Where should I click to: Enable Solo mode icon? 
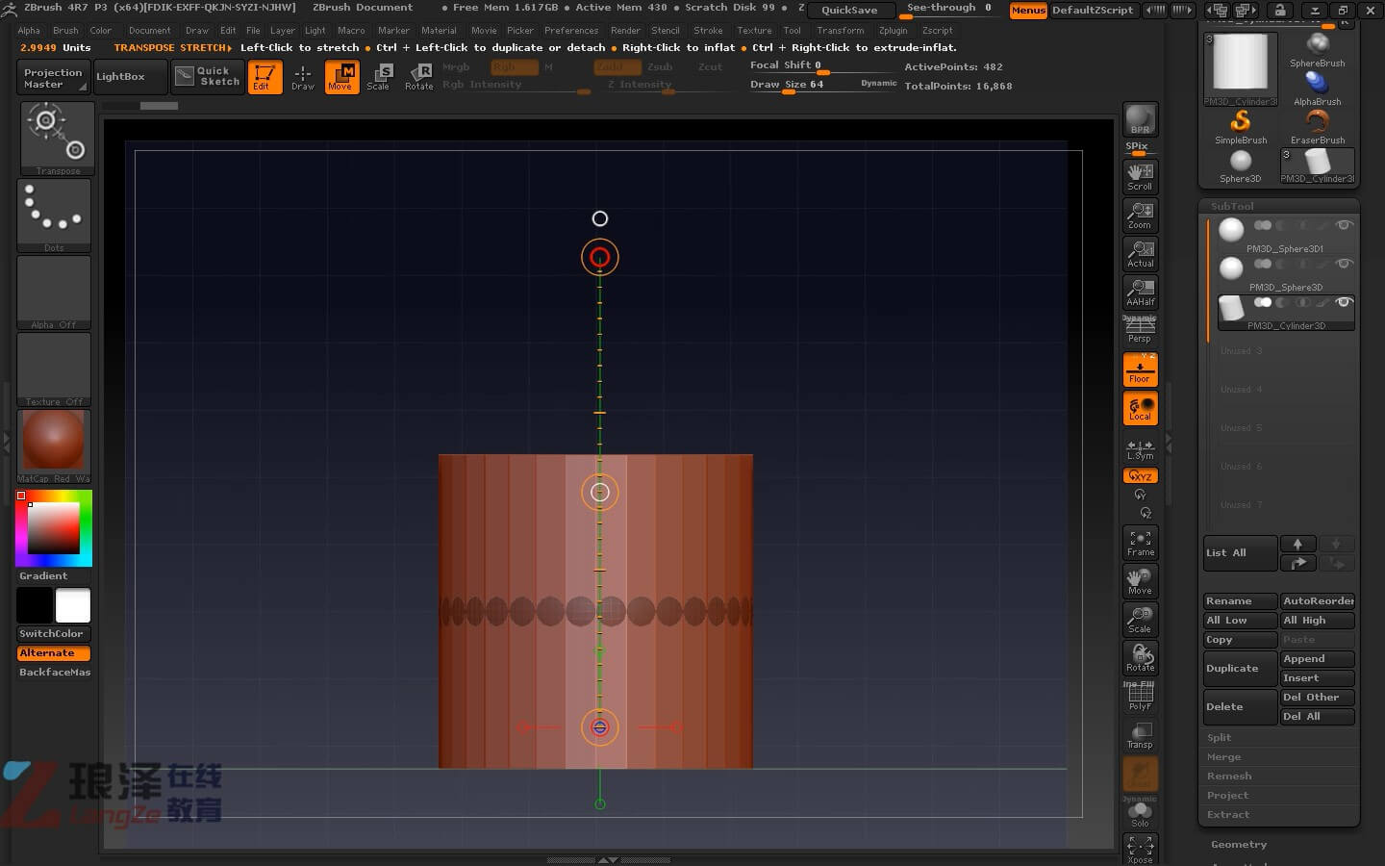tap(1140, 814)
